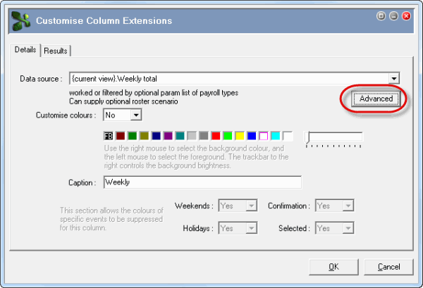Click the background brightness trackbar thumb

[x=307, y=137]
